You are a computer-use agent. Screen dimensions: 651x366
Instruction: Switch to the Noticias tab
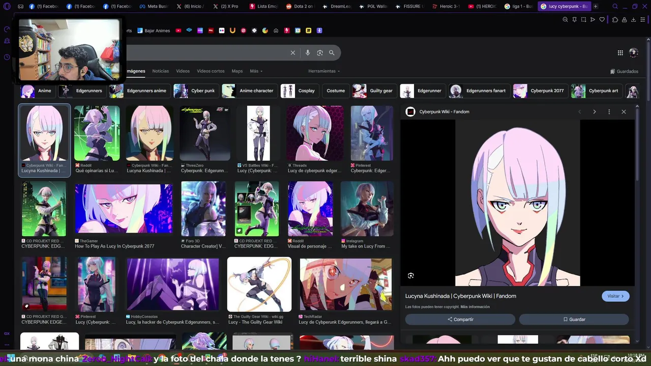[161, 71]
